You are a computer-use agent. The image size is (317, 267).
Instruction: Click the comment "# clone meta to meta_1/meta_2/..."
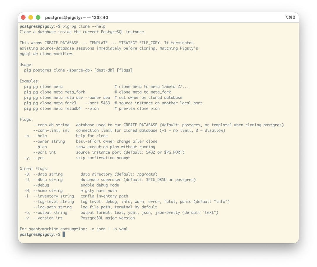coord(152,86)
